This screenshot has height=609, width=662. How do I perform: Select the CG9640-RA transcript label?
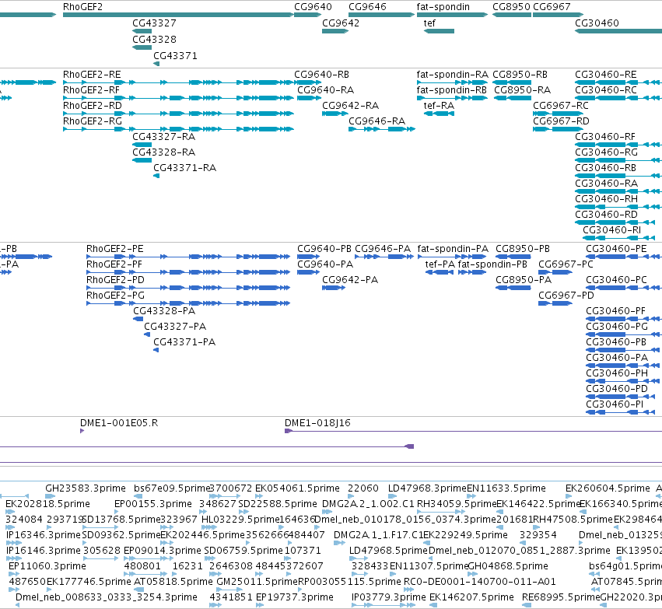(x=325, y=90)
